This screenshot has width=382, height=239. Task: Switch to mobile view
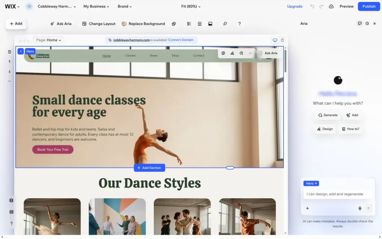click(x=282, y=40)
